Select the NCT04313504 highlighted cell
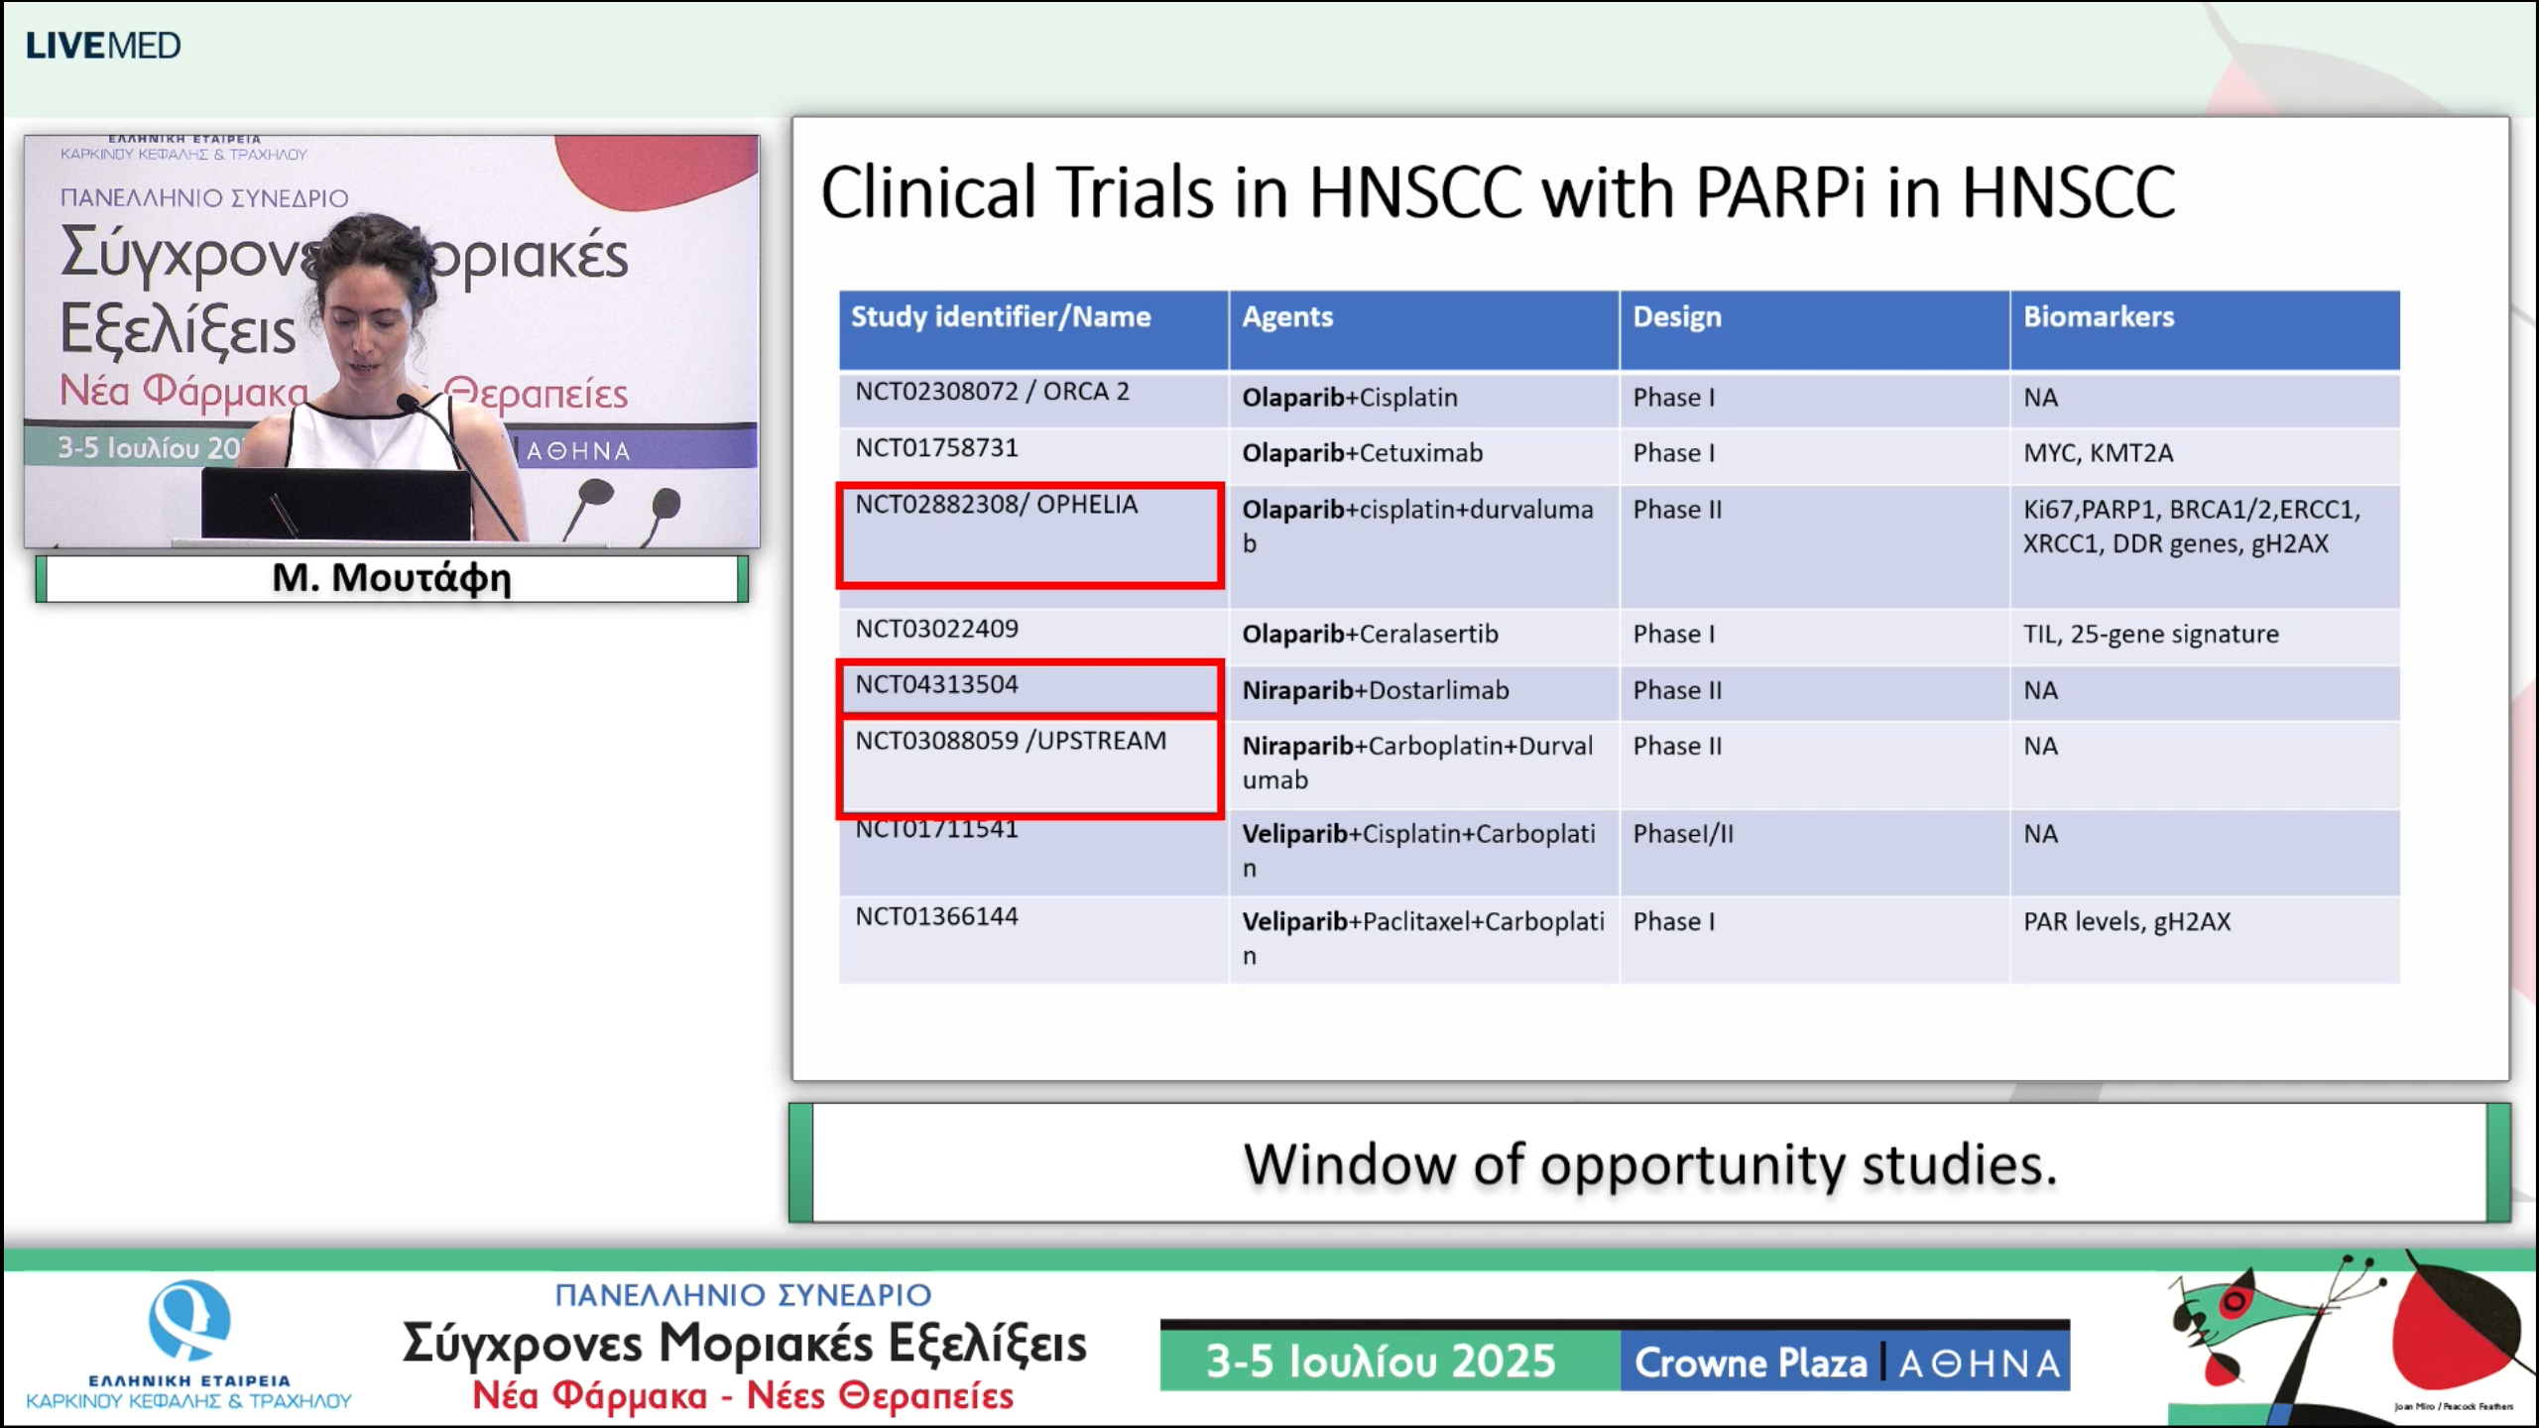This screenshot has width=2539, height=1428. pos(1029,686)
